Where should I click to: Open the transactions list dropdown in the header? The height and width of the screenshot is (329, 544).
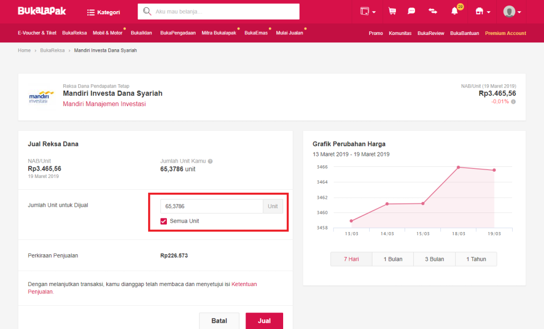368,12
